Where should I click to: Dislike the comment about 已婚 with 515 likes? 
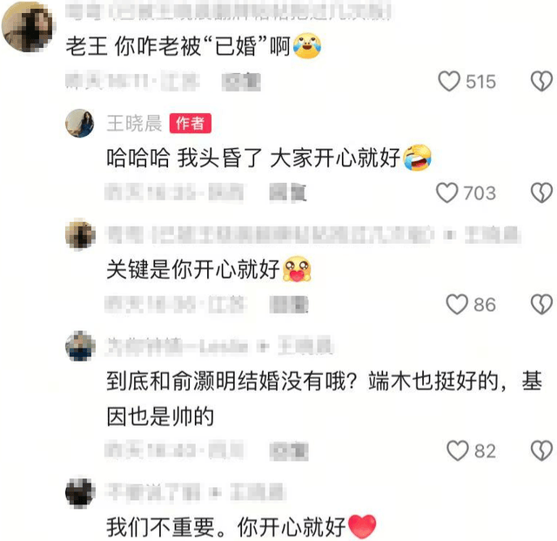(541, 81)
